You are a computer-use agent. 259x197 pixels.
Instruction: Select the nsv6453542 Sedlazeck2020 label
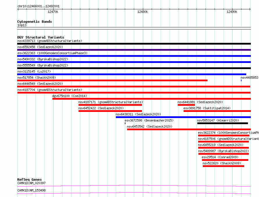(150, 126)
